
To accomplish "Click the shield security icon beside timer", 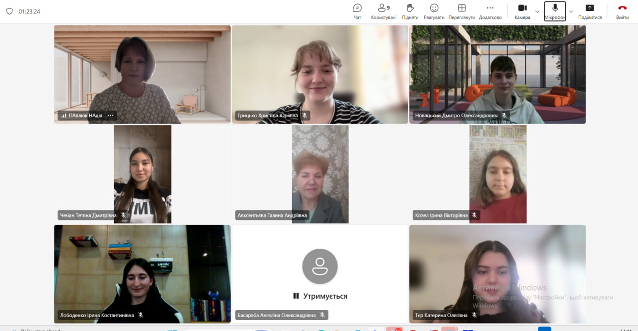I will tap(9, 11).
